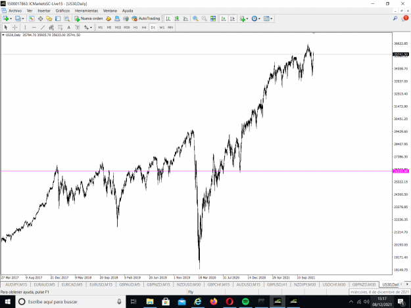Click the Nueva orden button
This screenshot has height=308, width=411.
pos(89,18)
